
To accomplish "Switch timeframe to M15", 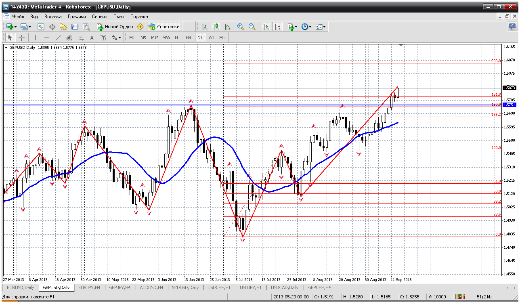I will (155, 38).
